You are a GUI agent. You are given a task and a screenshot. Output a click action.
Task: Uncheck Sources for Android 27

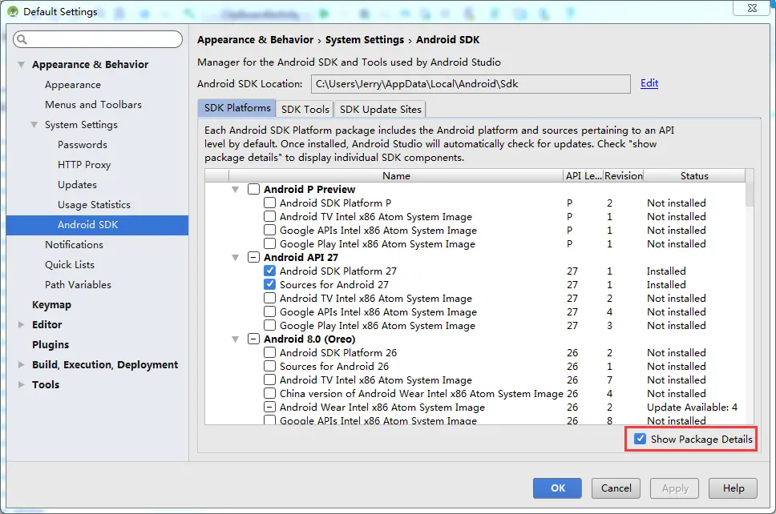point(269,285)
